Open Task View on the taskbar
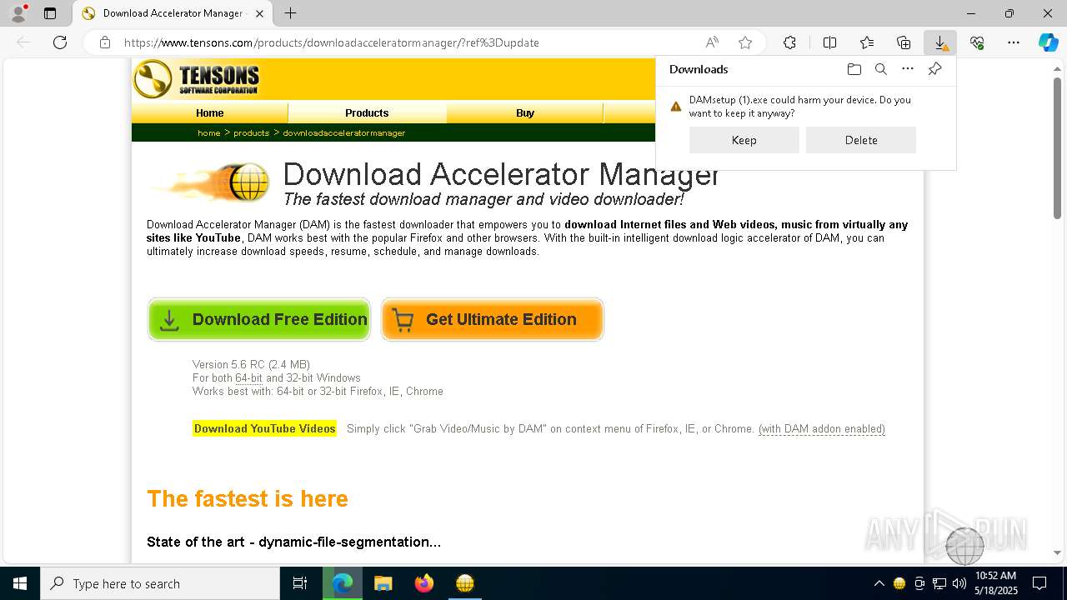 [300, 583]
